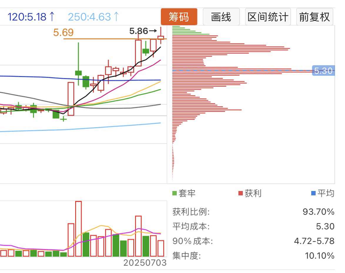Select the tall green candlestick with long upper wick
The image size is (345, 273).
(x=78, y=64)
